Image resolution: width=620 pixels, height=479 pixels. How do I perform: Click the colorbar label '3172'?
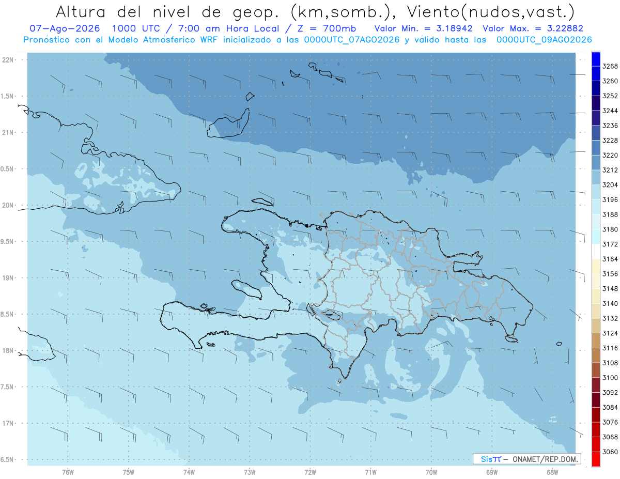(x=610, y=244)
